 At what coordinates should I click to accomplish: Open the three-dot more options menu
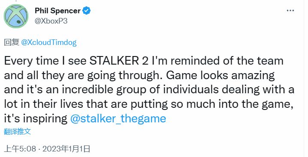click(x=290, y=11)
